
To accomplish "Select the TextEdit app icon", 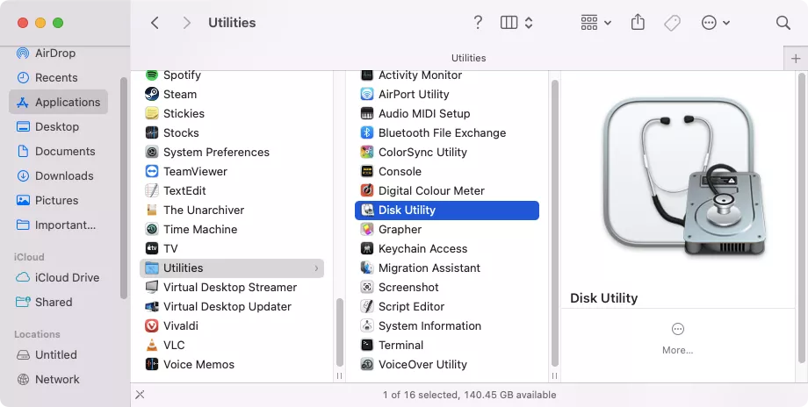I will 151,190.
